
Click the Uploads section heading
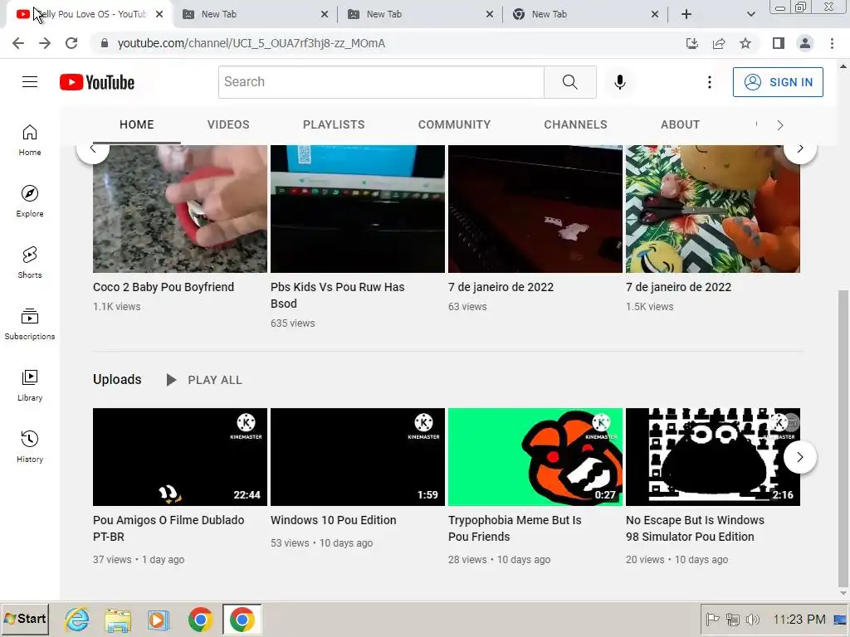point(117,380)
